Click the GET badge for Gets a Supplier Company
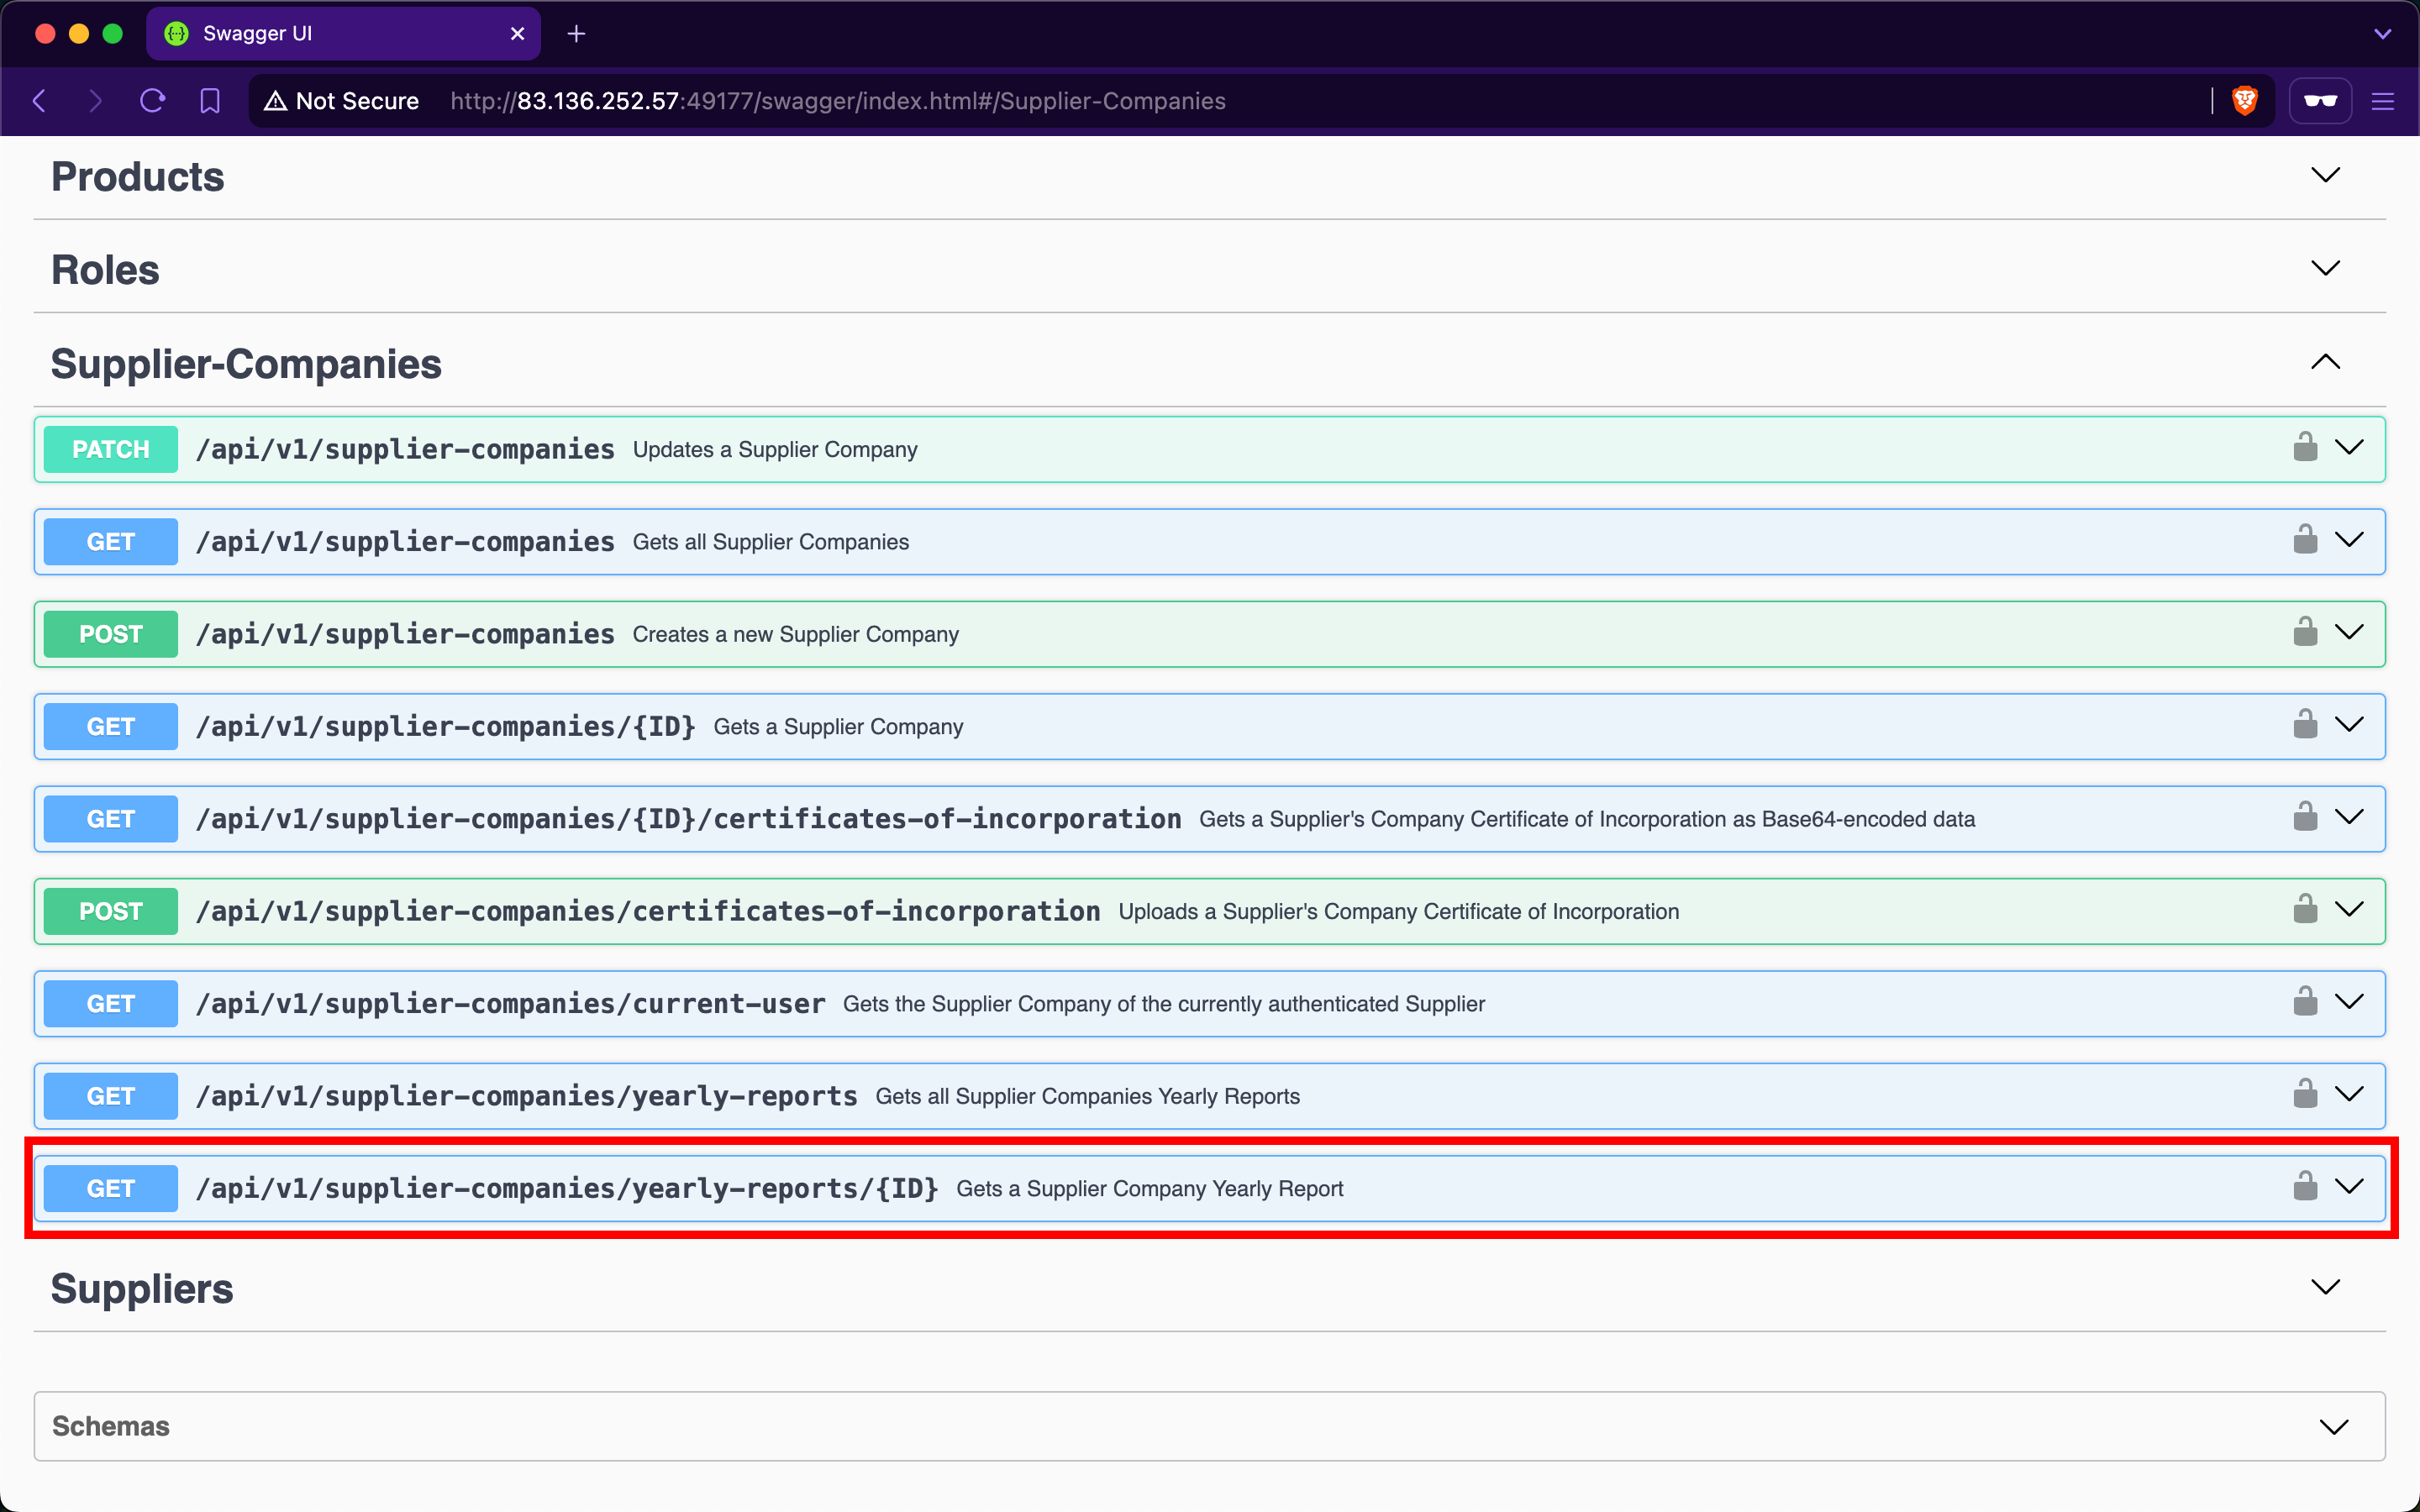2420x1512 pixels. 111,727
